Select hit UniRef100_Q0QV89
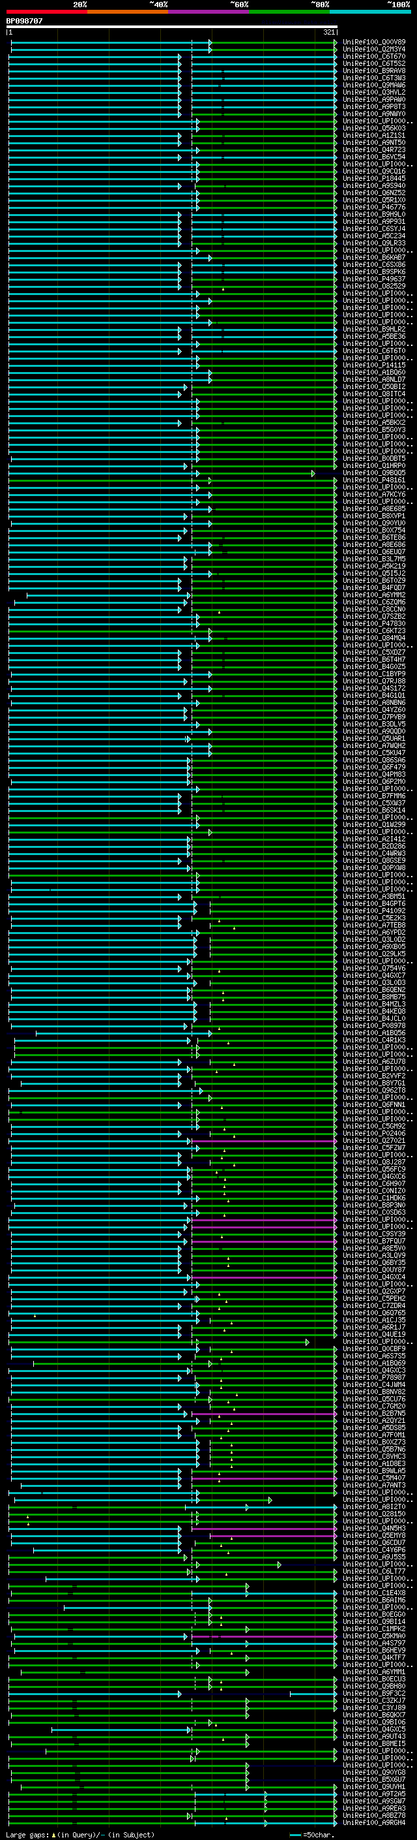The height and width of the screenshot is (1840, 417). (374, 42)
